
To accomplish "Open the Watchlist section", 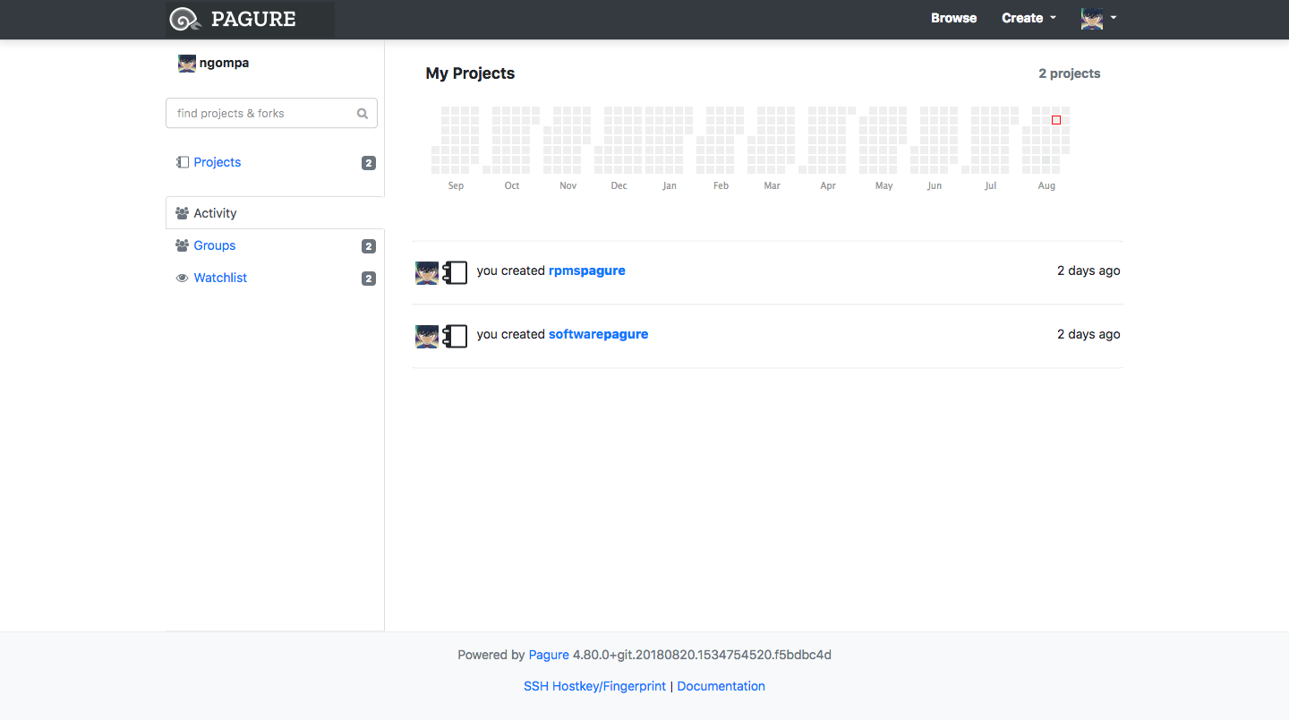I will pos(220,278).
